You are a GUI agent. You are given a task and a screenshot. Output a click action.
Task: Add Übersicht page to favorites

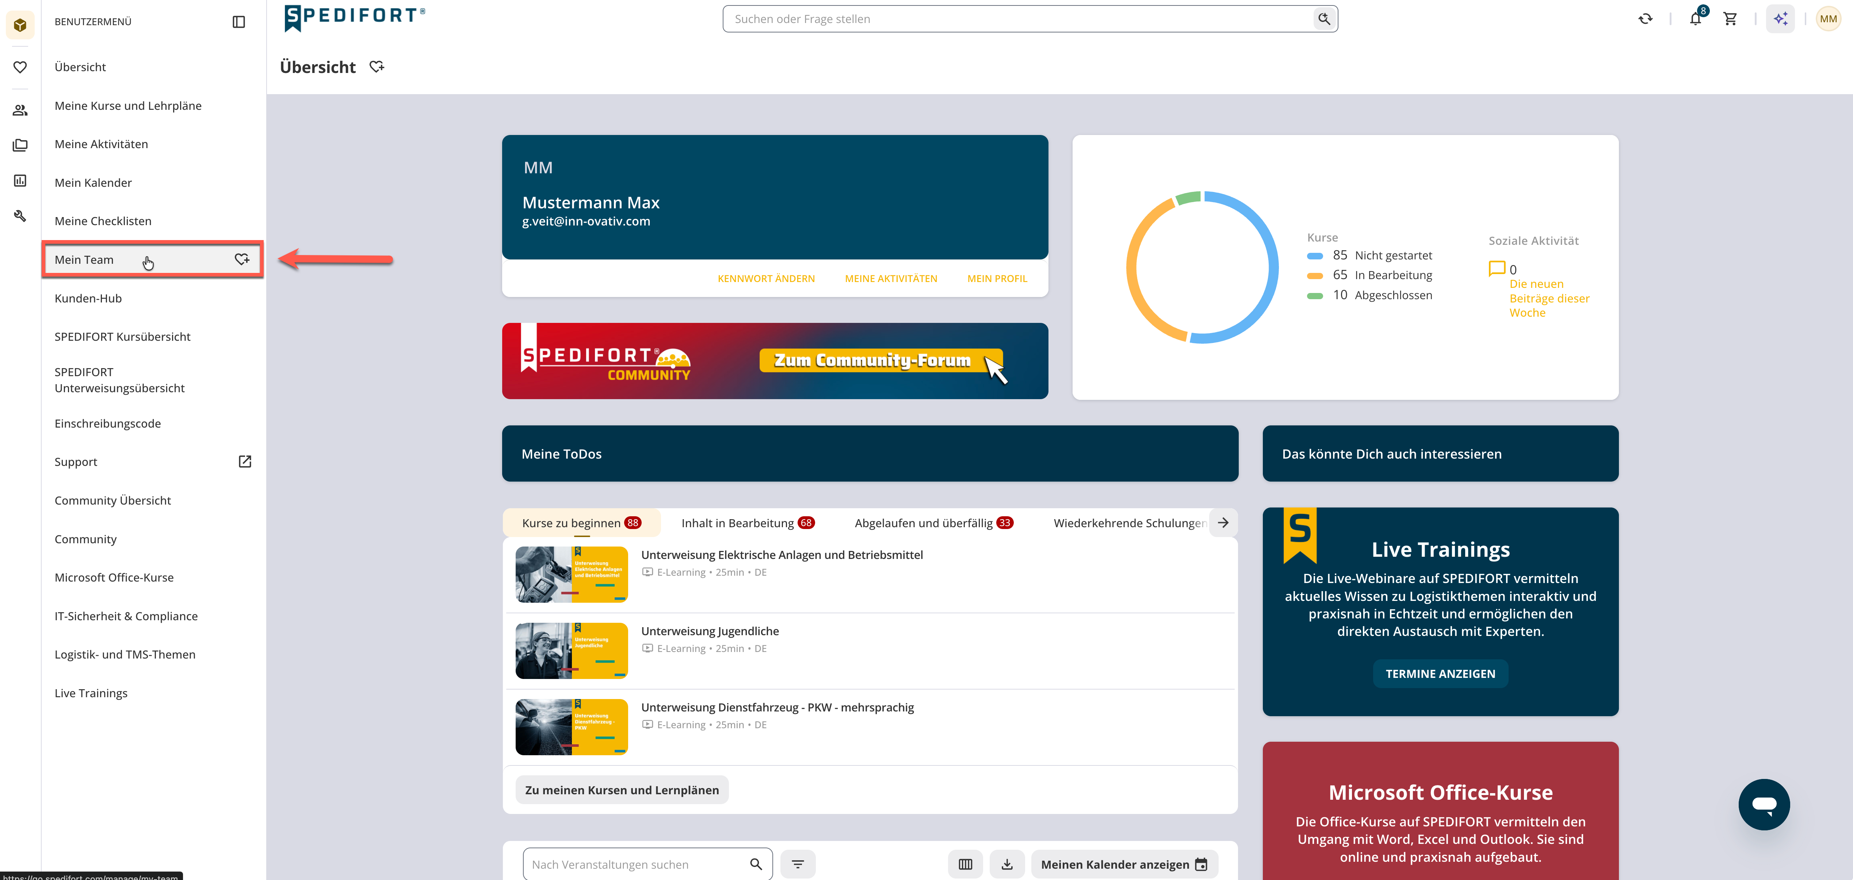pos(377,67)
